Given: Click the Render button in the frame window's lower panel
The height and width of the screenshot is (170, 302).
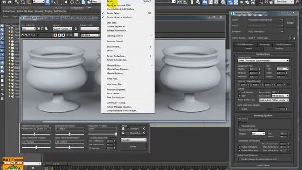Looking at the screenshot, I should click(133, 147).
